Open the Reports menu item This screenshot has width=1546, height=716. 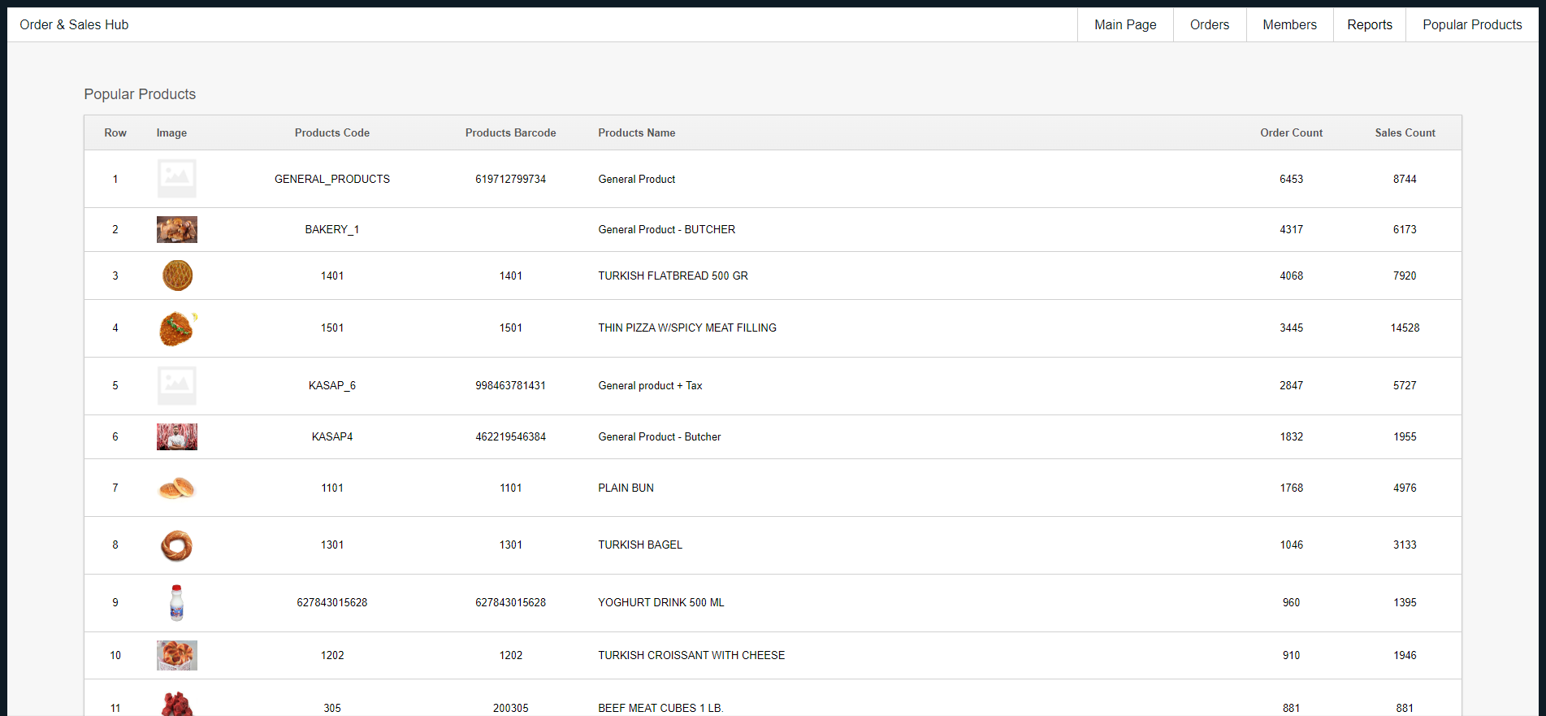[x=1370, y=24]
